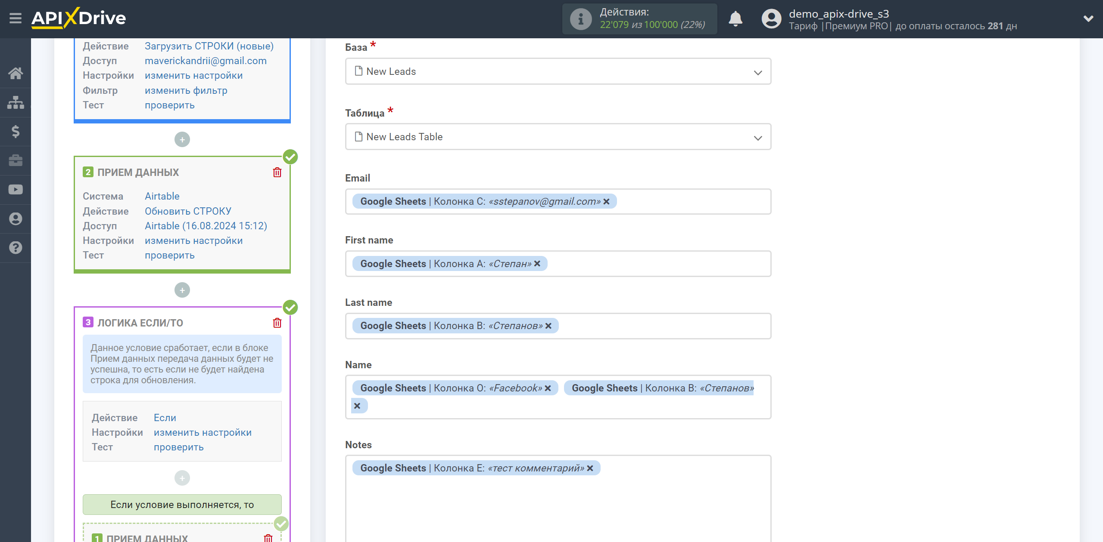The image size is (1103, 542).
Task: Open the hamburger menu in top-left corner
Action: click(15, 19)
